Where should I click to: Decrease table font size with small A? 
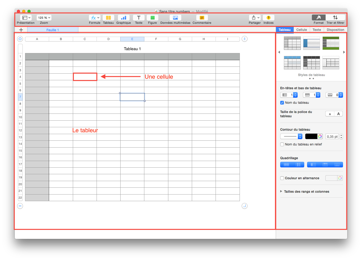click(330, 114)
